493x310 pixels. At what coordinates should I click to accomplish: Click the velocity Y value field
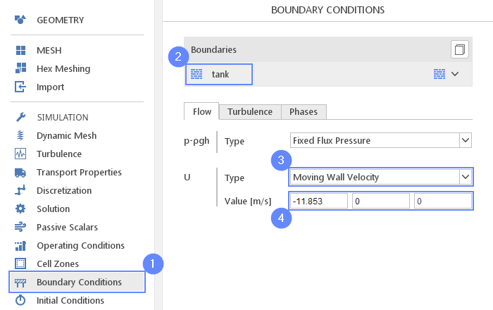click(x=381, y=201)
